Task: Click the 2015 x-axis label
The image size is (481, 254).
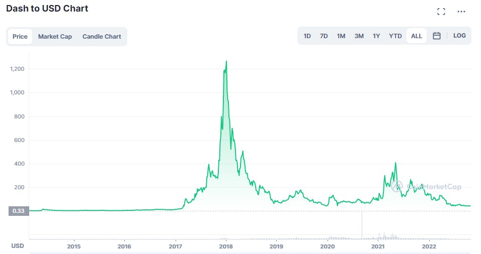Action: tap(73, 246)
